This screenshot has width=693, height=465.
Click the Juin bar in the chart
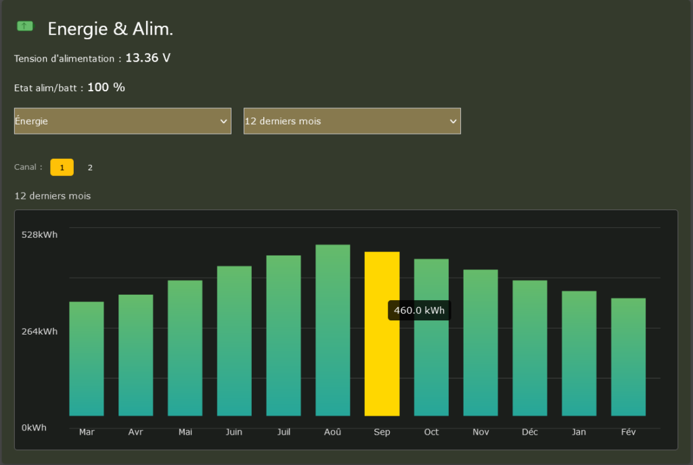[234, 341]
